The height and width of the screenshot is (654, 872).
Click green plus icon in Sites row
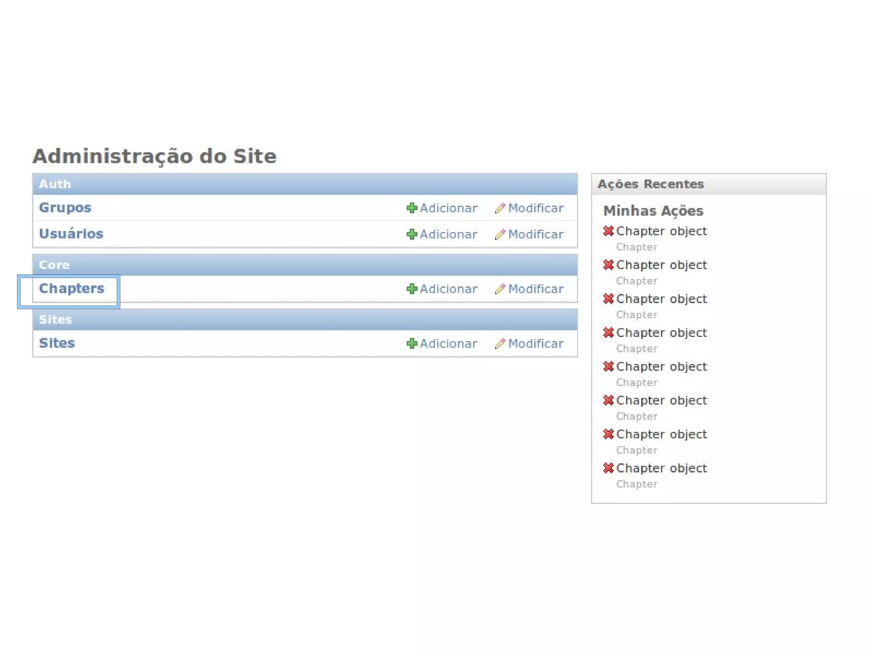pyautogui.click(x=411, y=343)
